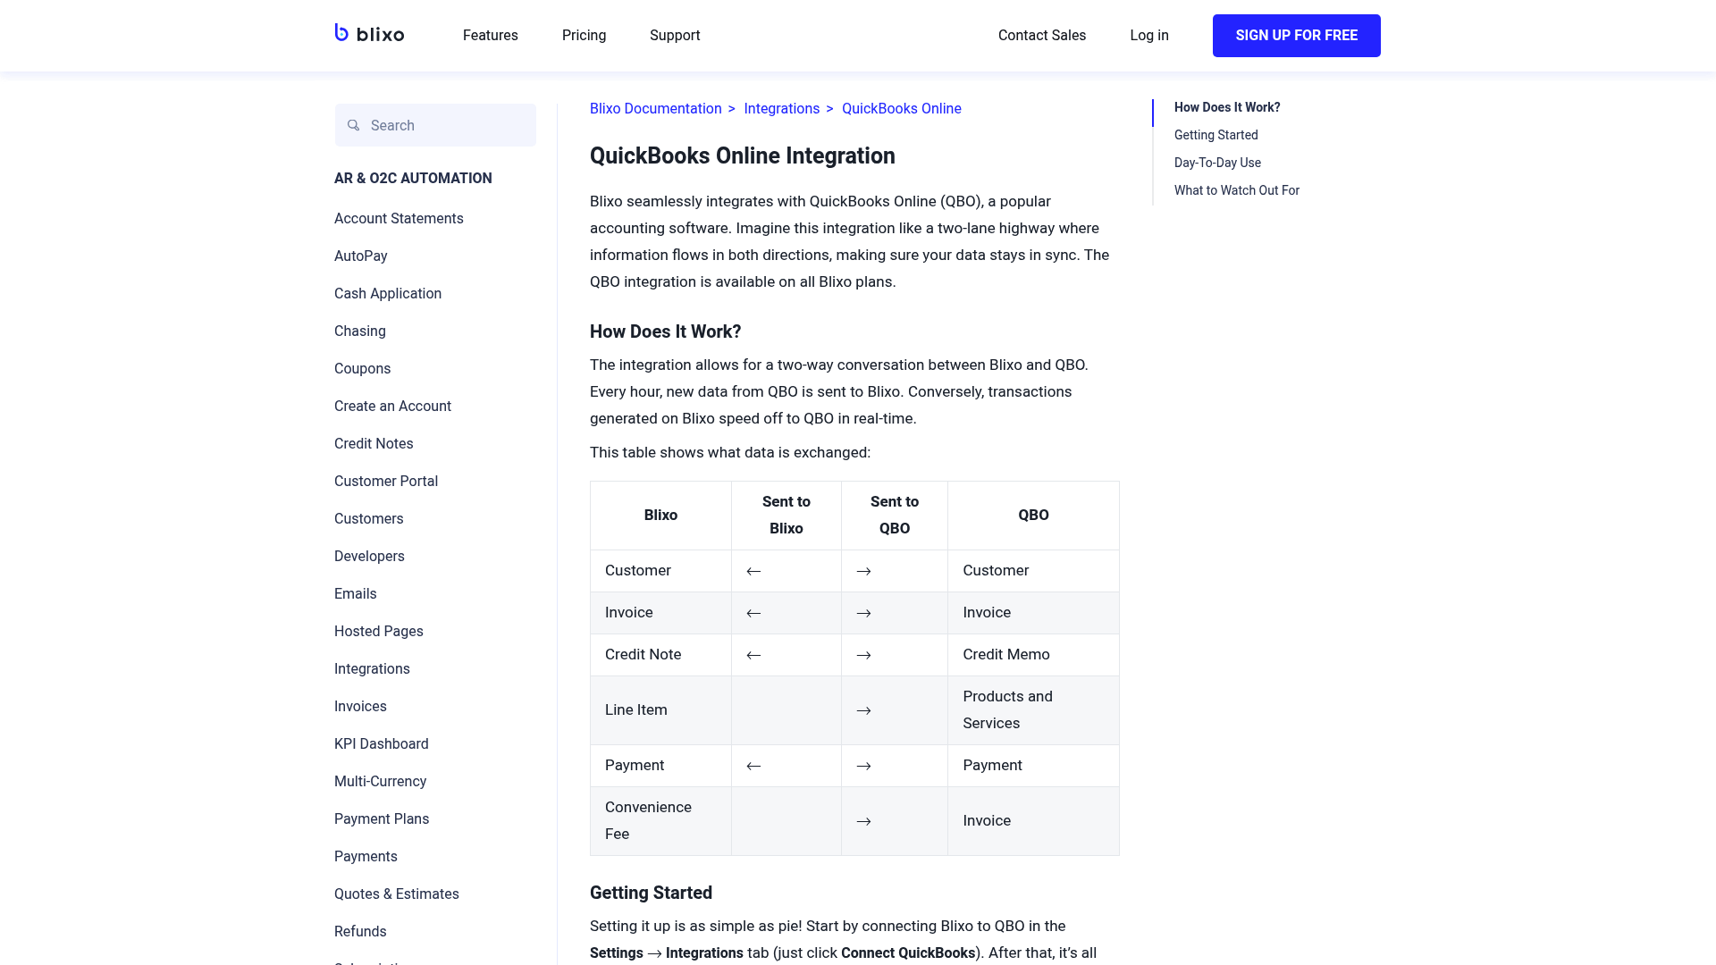This screenshot has height=965, width=1716.
Task: Open Invoices in the sidebar
Action: (360, 707)
